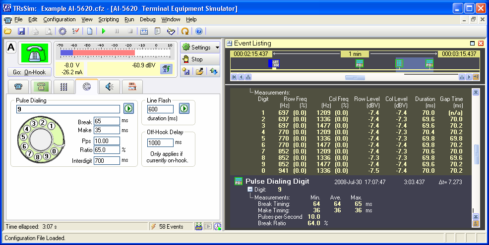Click the Go: On-Hook button
Viewport: 489px width, 245px height.
pos(29,72)
